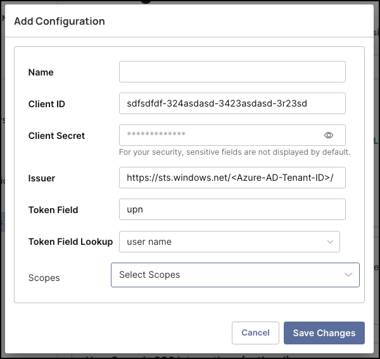
Task: Open the Select Scopes combo box
Action: pos(228,275)
